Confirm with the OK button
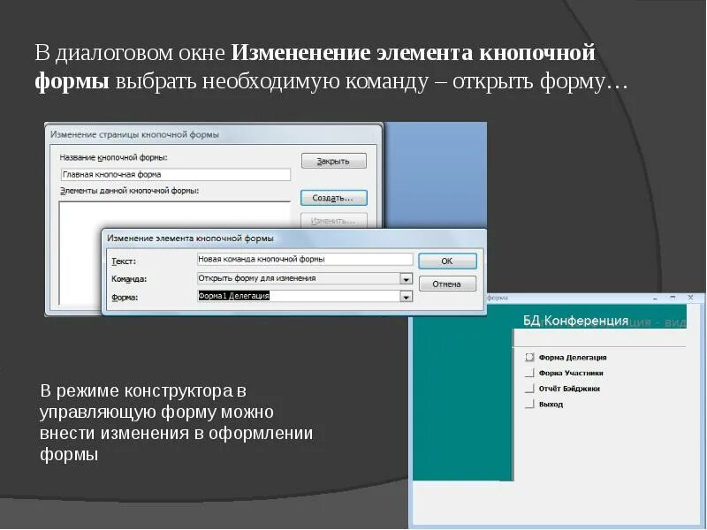 pos(447,261)
